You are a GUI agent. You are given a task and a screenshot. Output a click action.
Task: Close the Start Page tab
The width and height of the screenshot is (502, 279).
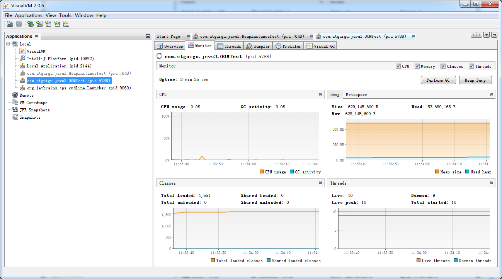(x=188, y=36)
